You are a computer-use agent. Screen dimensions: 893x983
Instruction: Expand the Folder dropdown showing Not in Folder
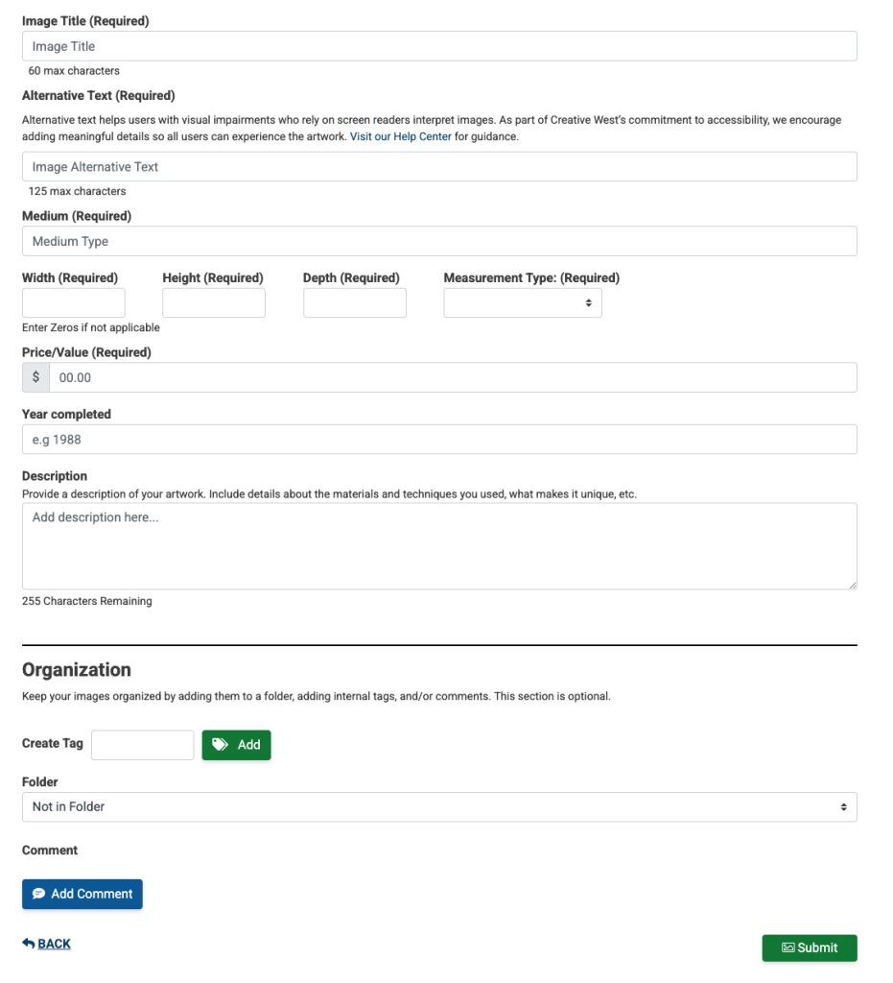(x=439, y=807)
